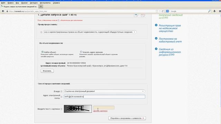
Task: Click the help icon next to В виде
Action: click(x=61, y=91)
